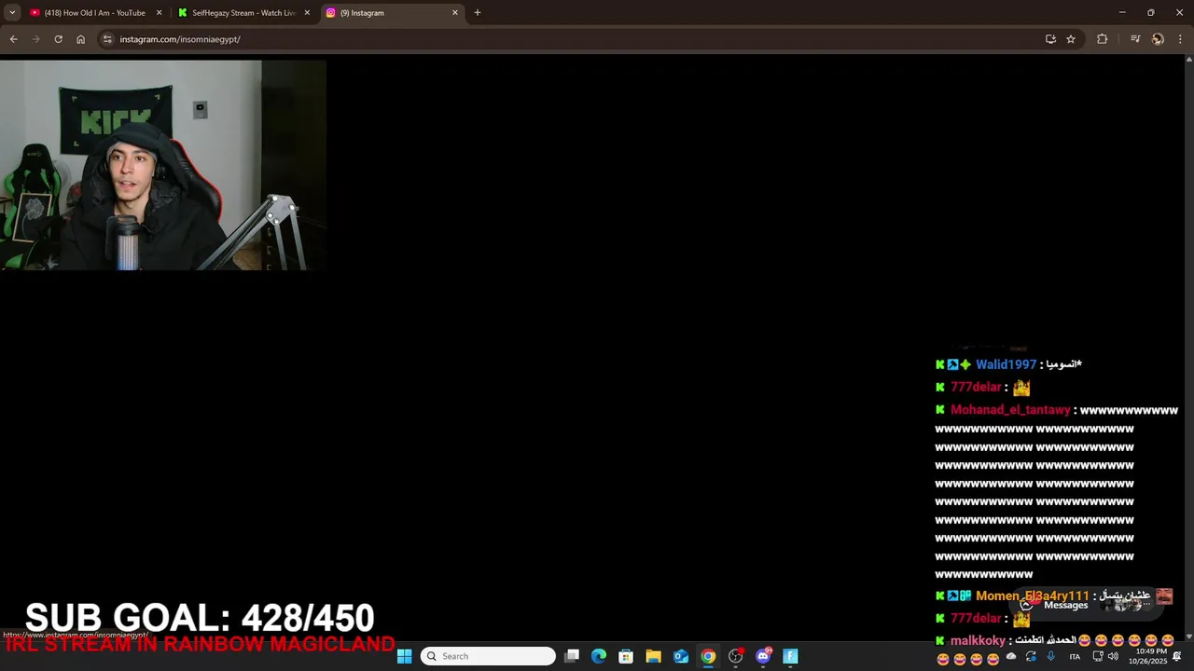1194x671 pixels.
Task: Click the SUB GOAL: 428/450 text
Action: (x=200, y=617)
